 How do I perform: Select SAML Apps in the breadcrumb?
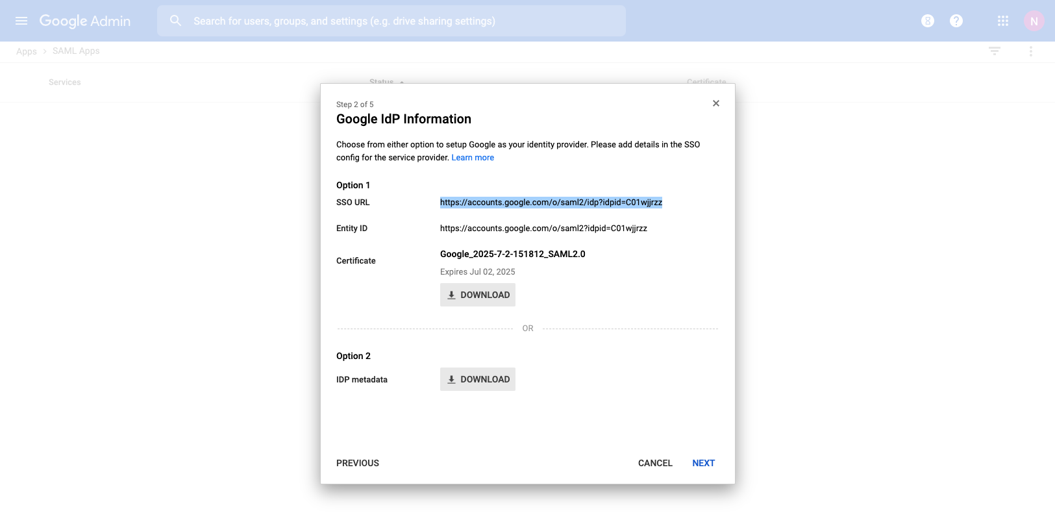(x=76, y=51)
